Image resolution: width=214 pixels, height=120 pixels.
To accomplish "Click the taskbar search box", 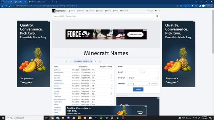I will click(24, 118).
